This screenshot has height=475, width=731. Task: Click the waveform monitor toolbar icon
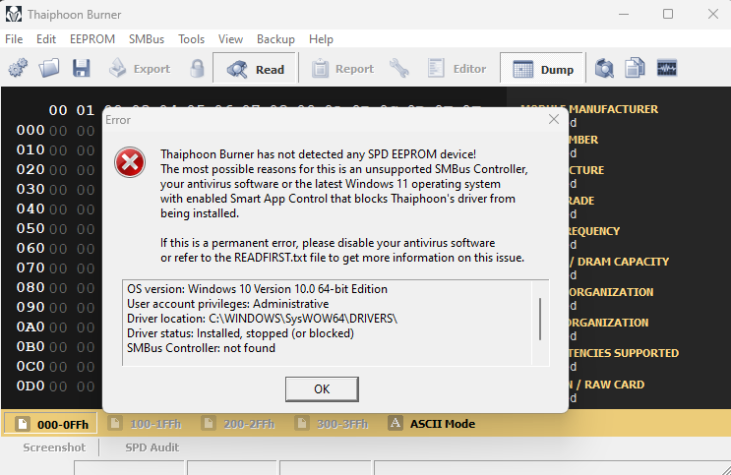pos(667,69)
